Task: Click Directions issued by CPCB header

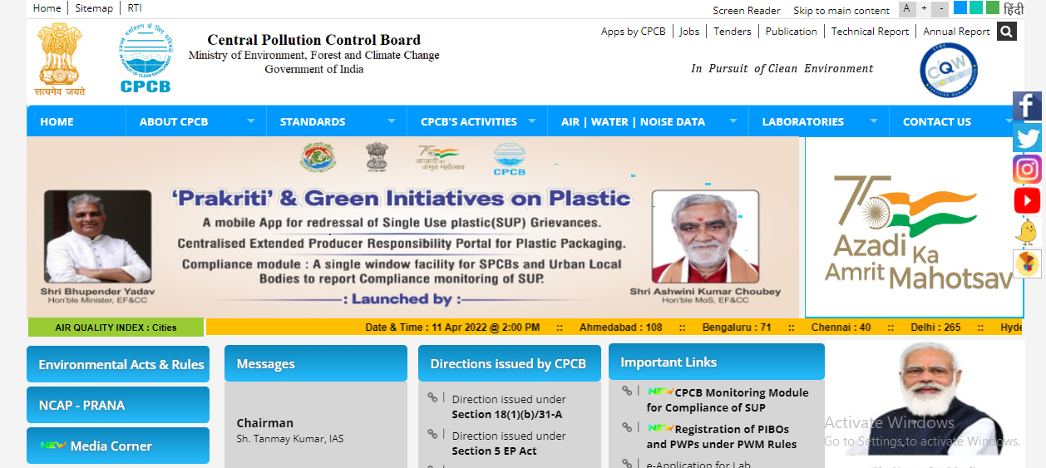Action: pyautogui.click(x=510, y=363)
